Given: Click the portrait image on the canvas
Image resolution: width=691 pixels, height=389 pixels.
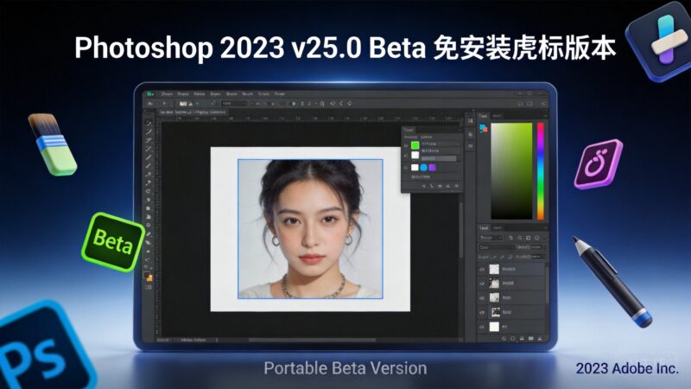Looking at the screenshot, I should (x=310, y=229).
